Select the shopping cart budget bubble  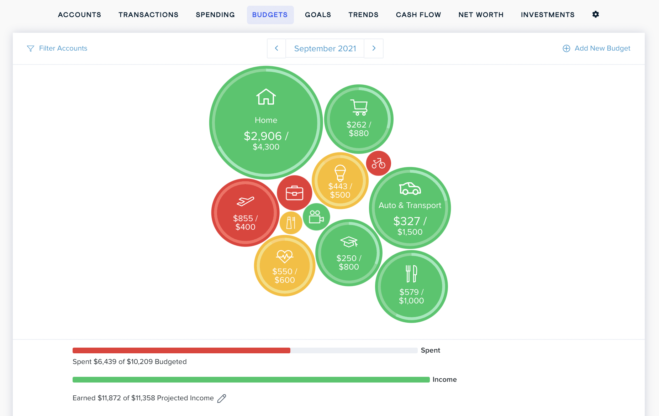[358, 119]
